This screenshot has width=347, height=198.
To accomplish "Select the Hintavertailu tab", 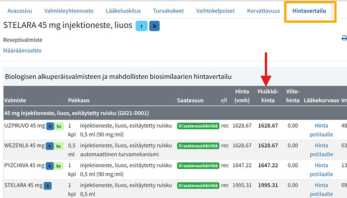I will (x=309, y=11).
